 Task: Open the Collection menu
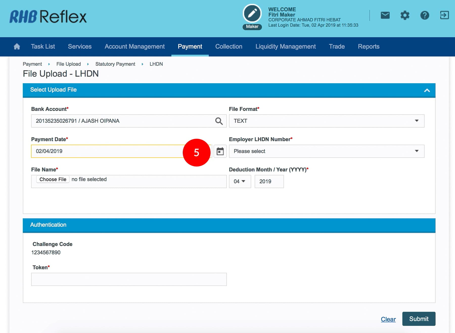229,47
